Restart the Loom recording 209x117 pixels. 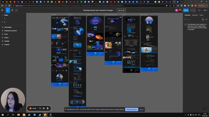[x=40, y=108]
